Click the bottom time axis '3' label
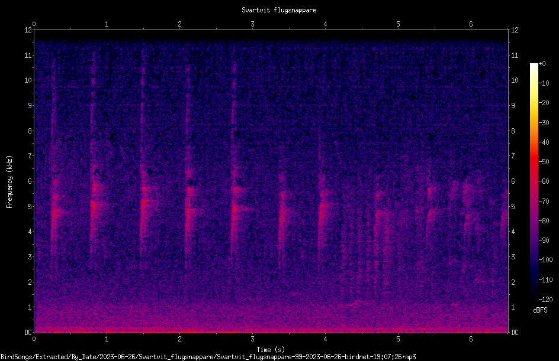559x361 pixels. (252, 339)
